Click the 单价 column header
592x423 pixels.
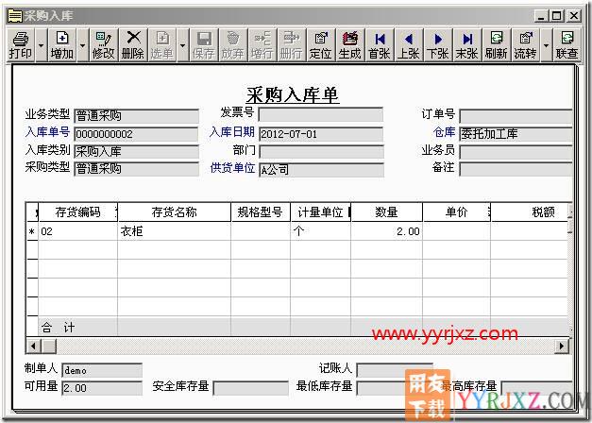(x=456, y=212)
